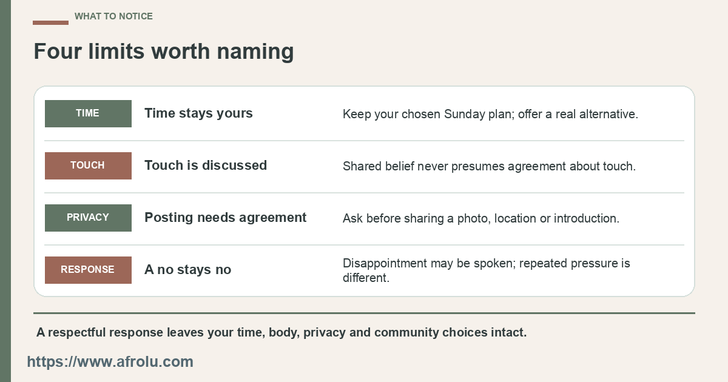
Task: Click the divider line above summary sentence
Action: [364, 313]
